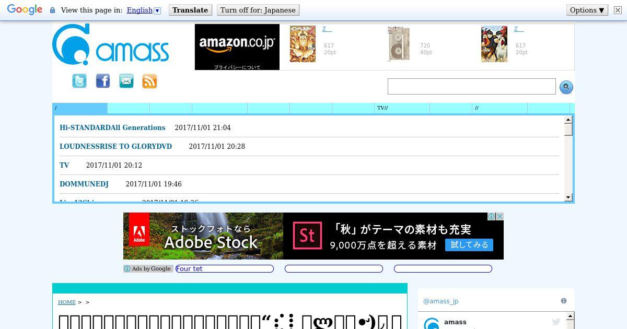Select the first highlighted nav tab

click(80, 108)
